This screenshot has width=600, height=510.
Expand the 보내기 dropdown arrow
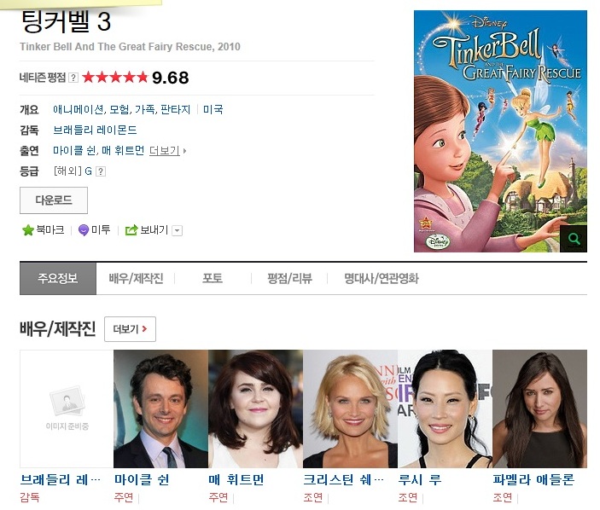(177, 230)
